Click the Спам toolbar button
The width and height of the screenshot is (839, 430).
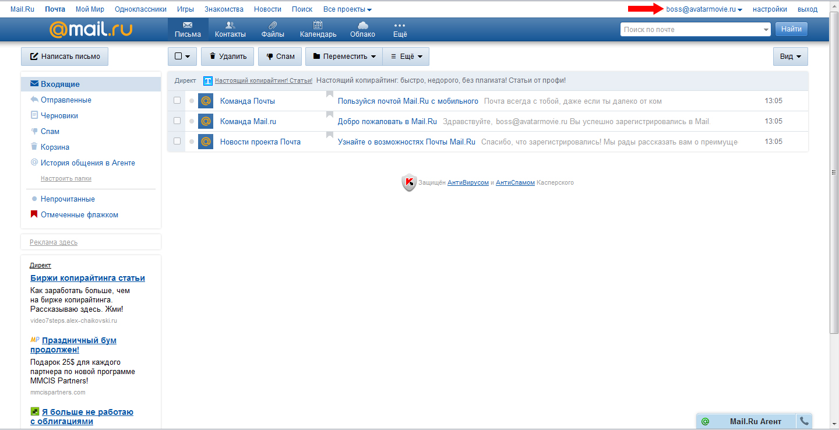[280, 57]
